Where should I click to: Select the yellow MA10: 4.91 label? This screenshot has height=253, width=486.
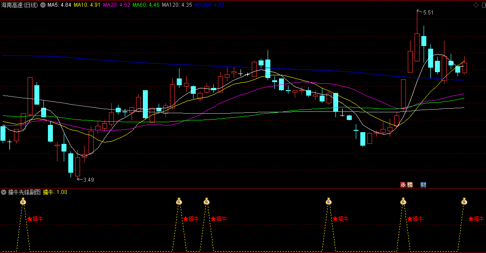pyautogui.click(x=87, y=5)
